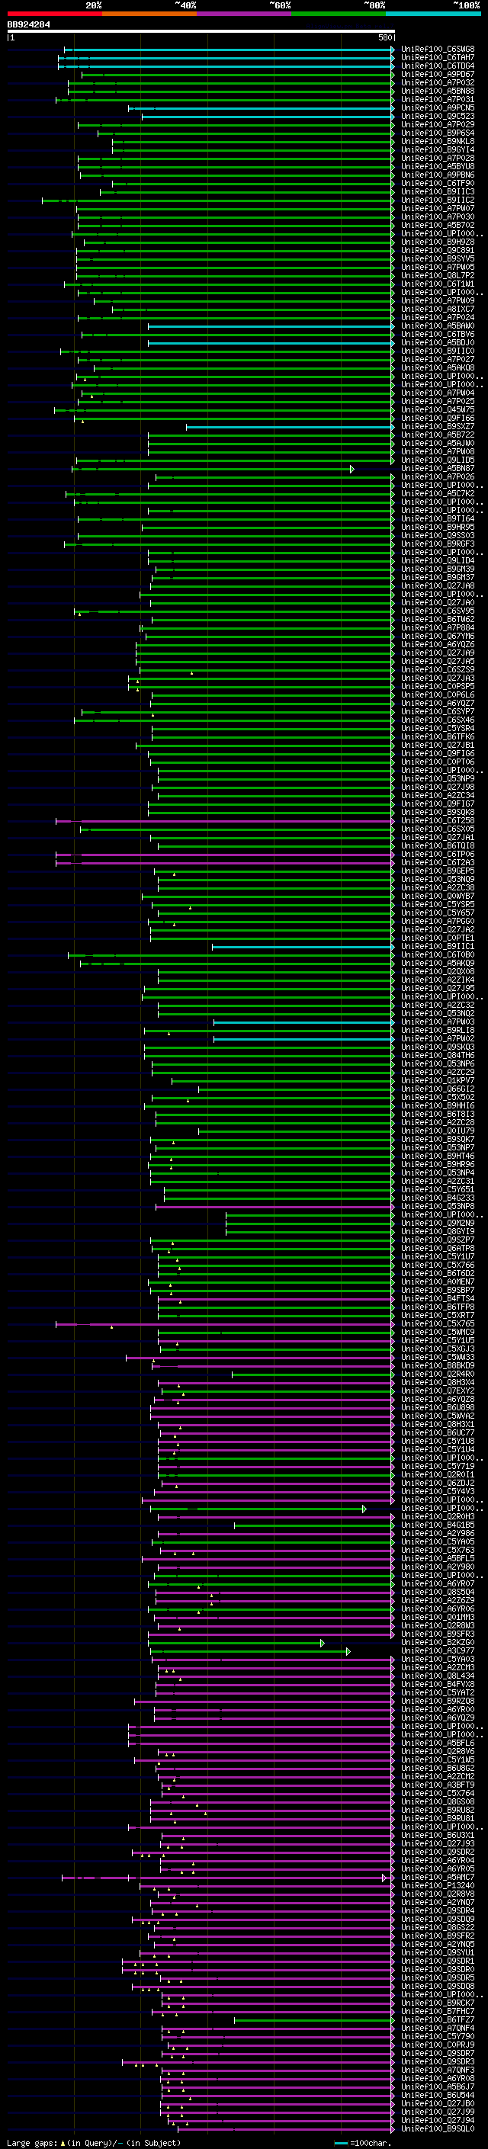Click the orange ~40% identity legend segment
488x2149 pixels.
[149, 14]
